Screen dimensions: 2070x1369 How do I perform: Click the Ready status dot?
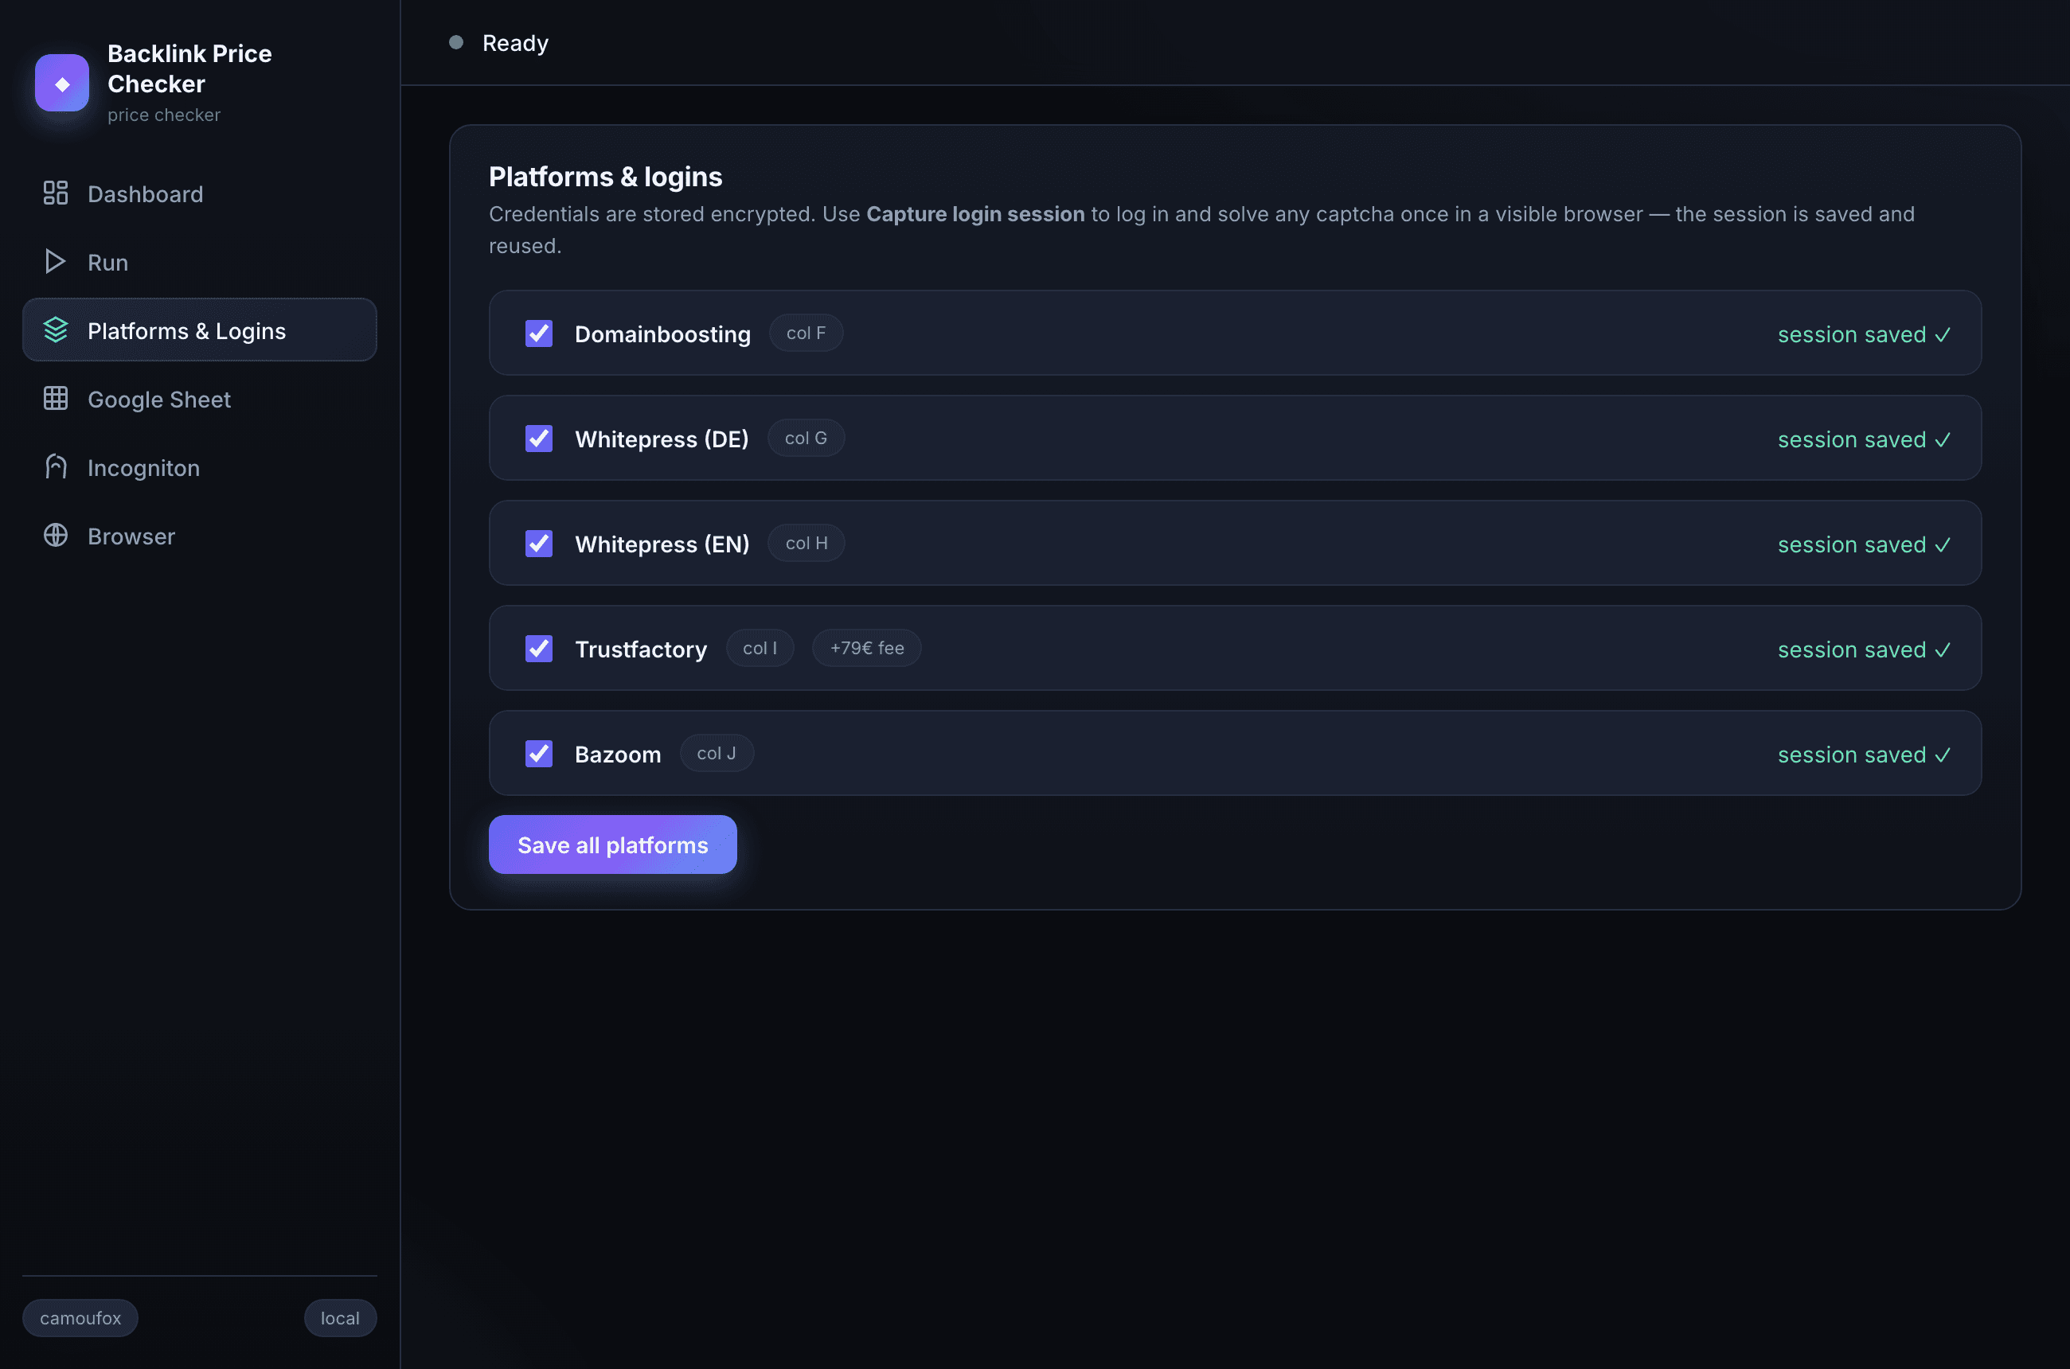[456, 43]
